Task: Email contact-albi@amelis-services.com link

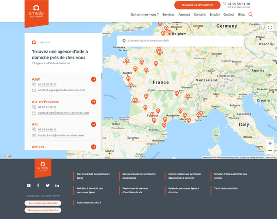Action: tap(60, 136)
